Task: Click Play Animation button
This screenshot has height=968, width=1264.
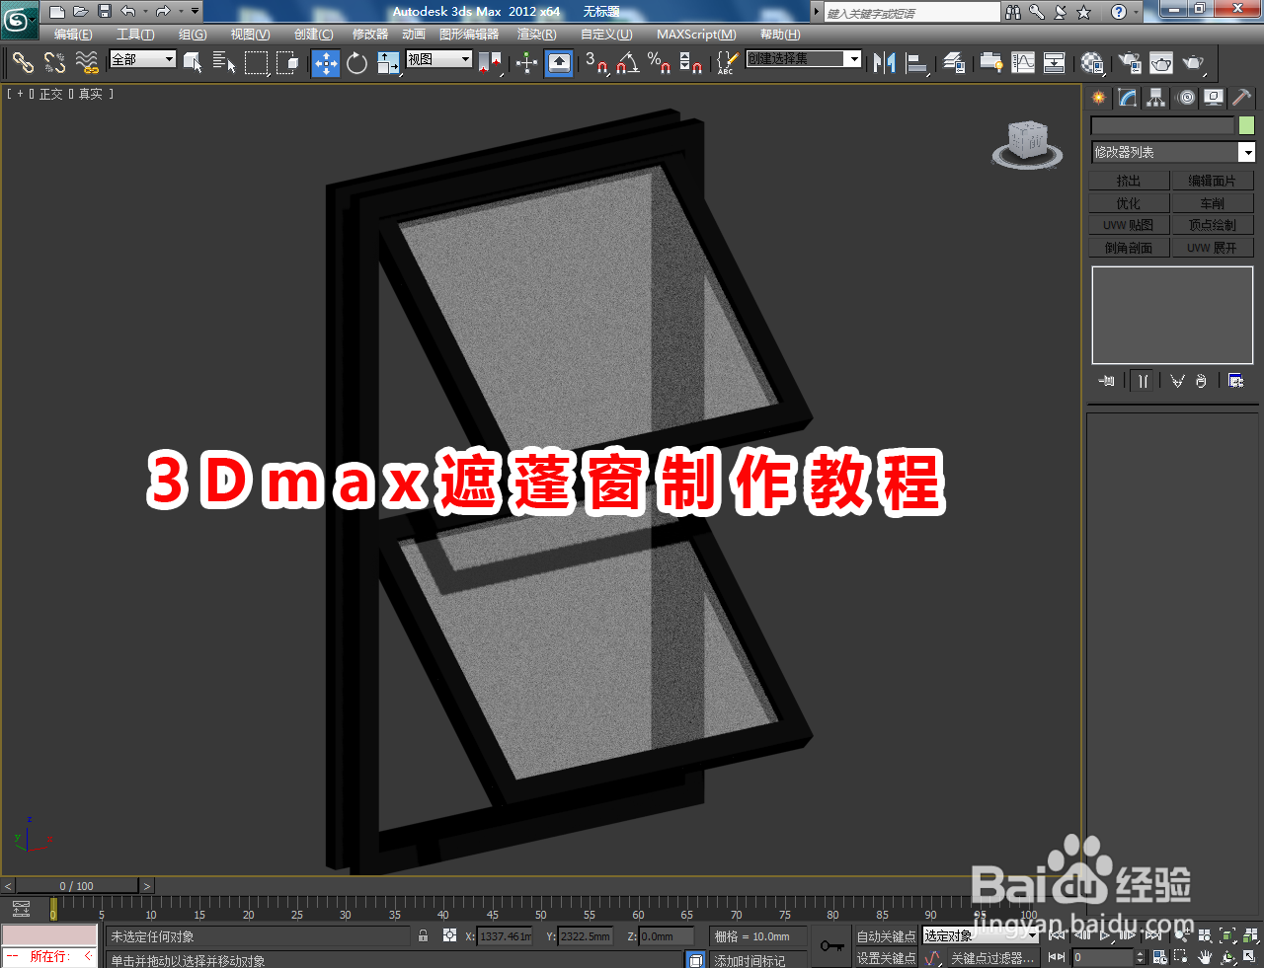Action: (1105, 935)
